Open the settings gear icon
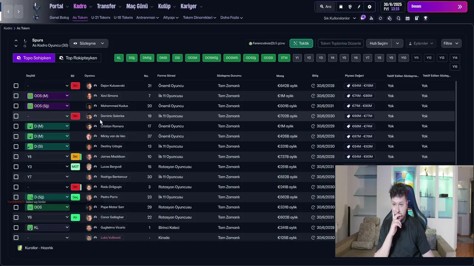This screenshot has width=474, height=266. [x=370, y=7]
